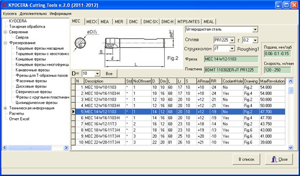This screenshot has width=300, height=176.
Task: Open the r 0.2 radius dropdown
Action: (255, 40)
